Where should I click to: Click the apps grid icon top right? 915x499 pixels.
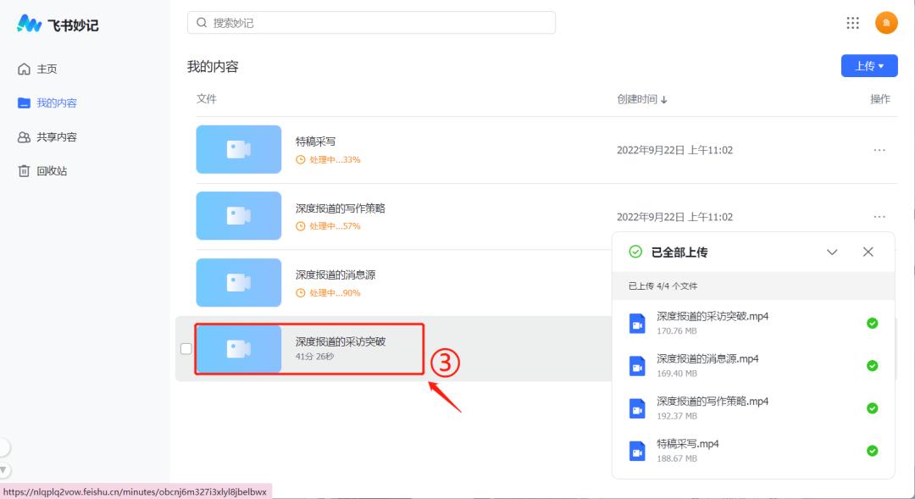(x=852, y=23)
